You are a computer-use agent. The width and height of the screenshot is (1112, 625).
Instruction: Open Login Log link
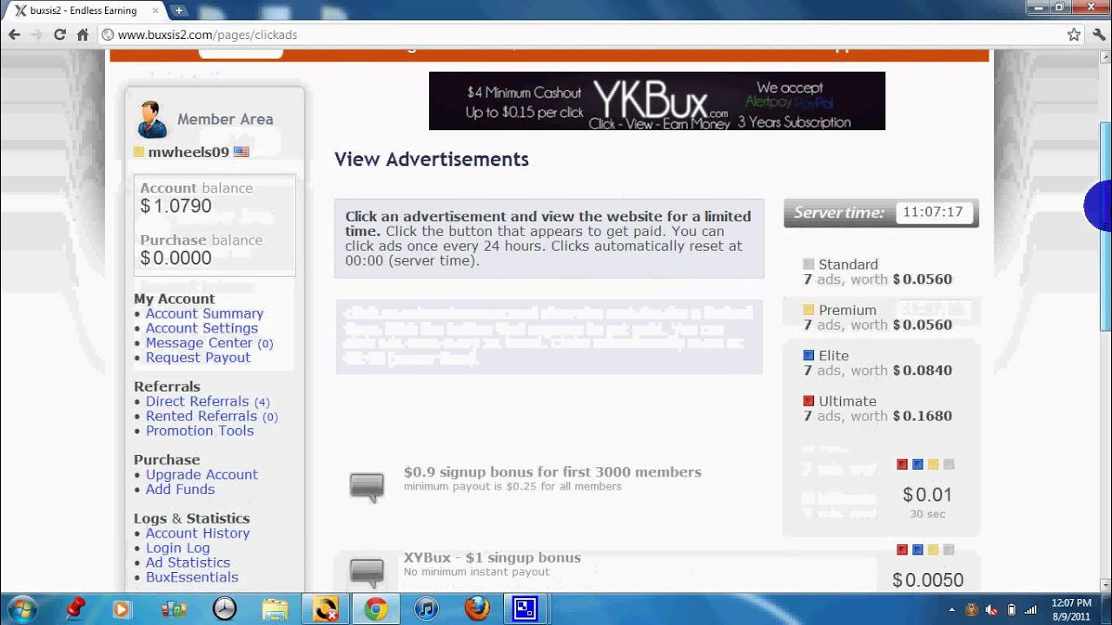pyautogui.click(x=177, y=548)
